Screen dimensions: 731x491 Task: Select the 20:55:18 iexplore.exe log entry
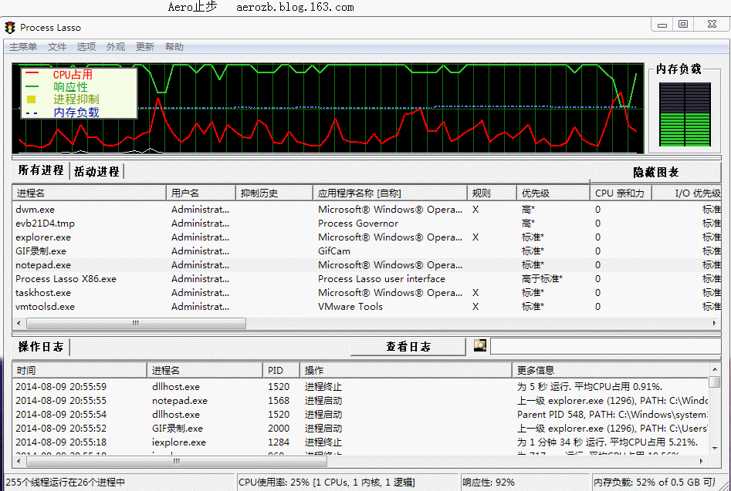[x=360, y=442]
